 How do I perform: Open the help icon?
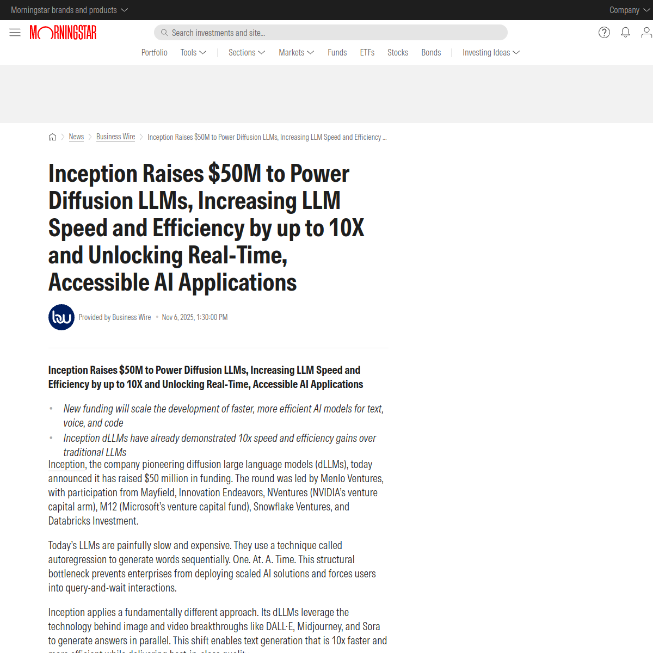(604, 32)
